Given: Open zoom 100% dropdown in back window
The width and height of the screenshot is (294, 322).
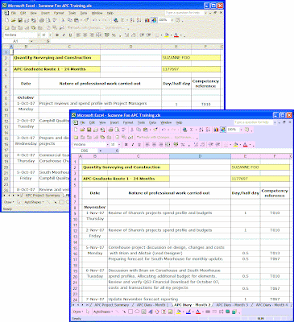Looking at the screenshot, I should 172,20.
